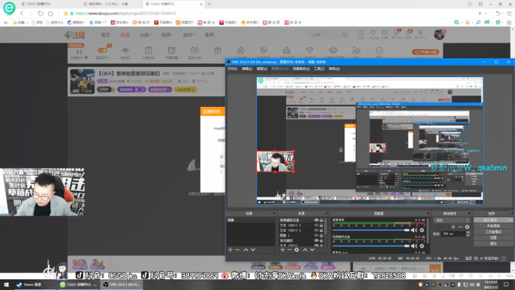Open 首页 link in Douyu header
Screen dimensions: 515x290
[x=106, y=35]
